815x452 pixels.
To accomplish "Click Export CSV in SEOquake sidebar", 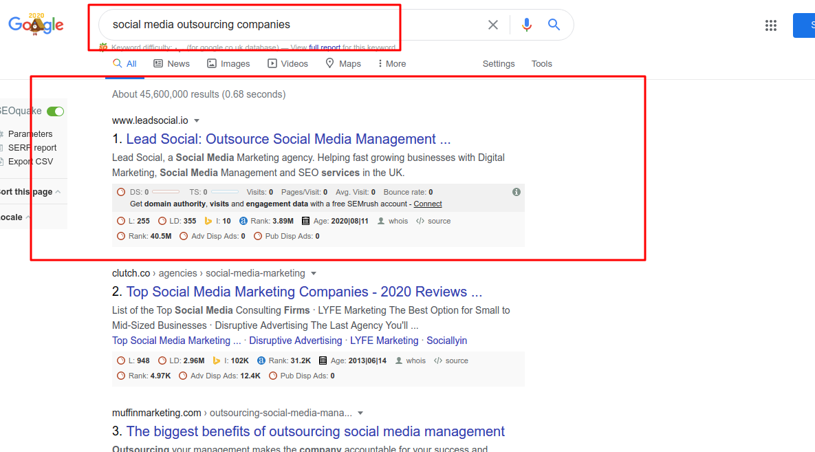I will (31, 161).
